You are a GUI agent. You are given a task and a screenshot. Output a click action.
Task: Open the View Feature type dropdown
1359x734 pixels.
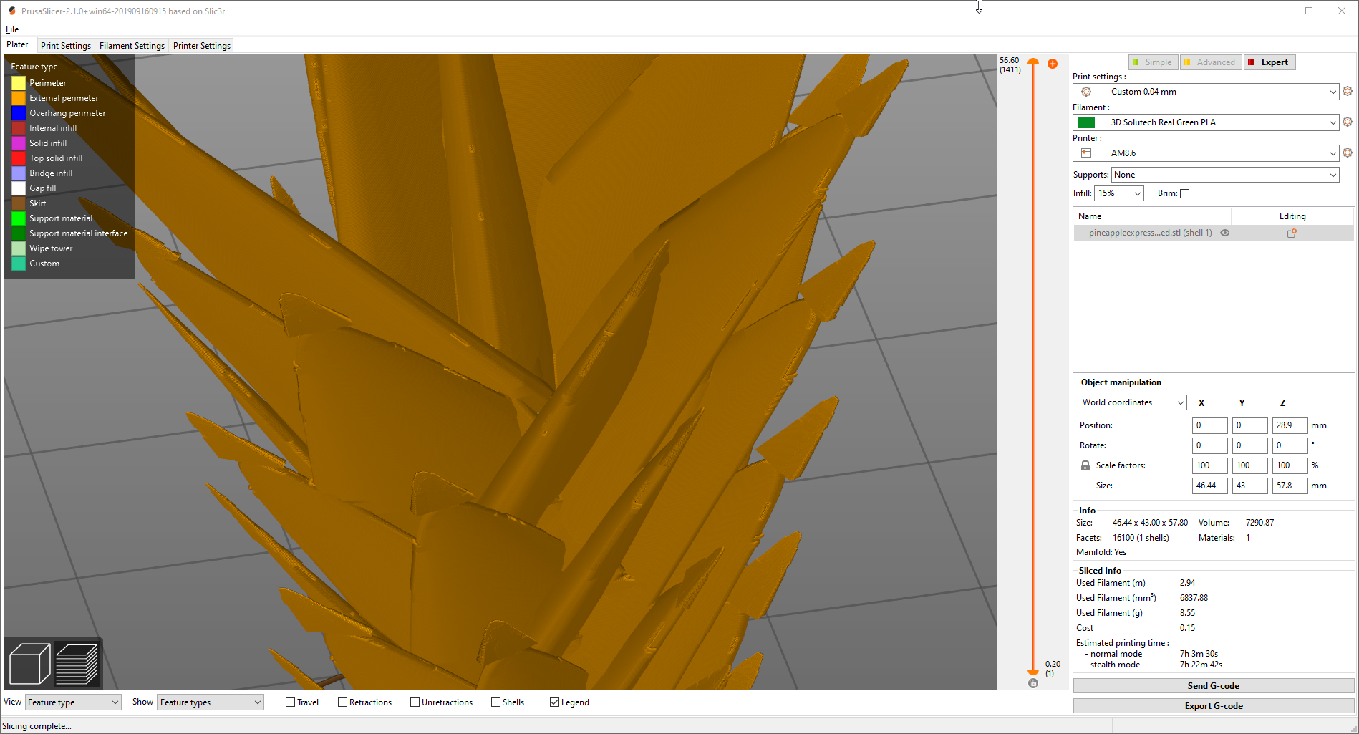click(73, 702)
